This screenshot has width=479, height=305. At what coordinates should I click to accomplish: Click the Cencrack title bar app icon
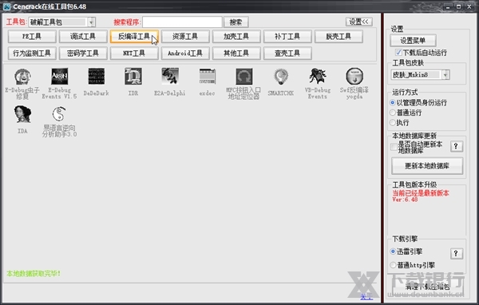point(6,6)
